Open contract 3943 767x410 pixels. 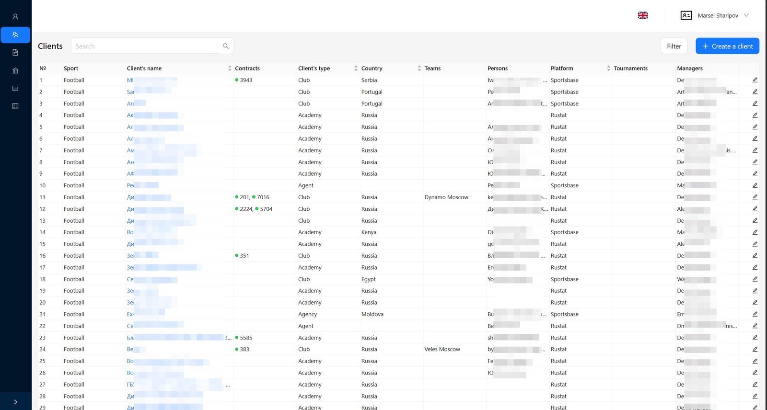pyautogui.click(x=246, y=80)
